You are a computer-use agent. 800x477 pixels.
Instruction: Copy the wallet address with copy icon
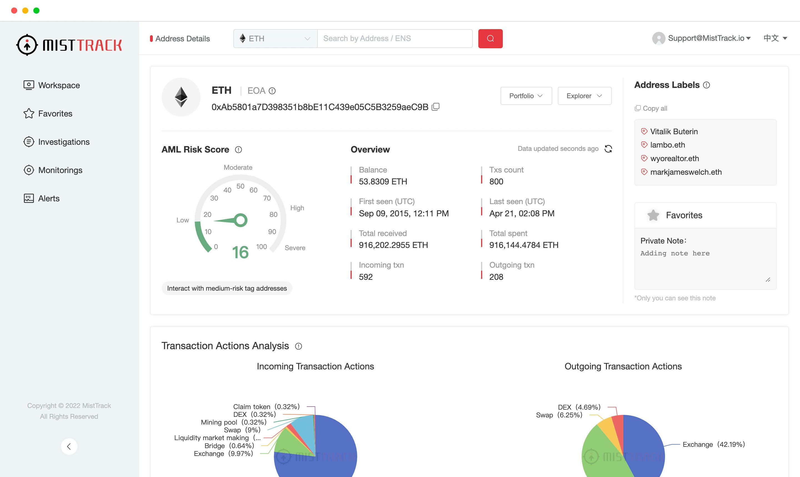435,107
